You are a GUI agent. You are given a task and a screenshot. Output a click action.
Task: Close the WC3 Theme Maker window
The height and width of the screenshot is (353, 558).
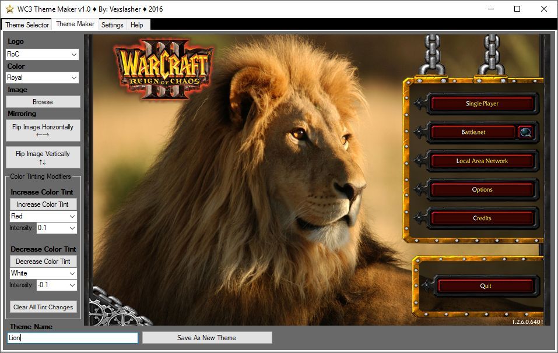[544, 9]
